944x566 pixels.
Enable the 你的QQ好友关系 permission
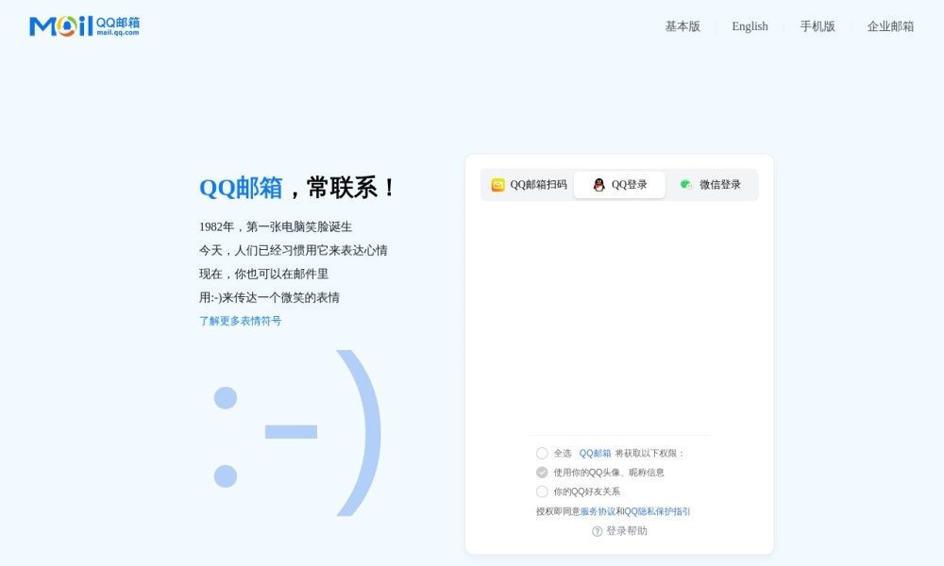543,491
